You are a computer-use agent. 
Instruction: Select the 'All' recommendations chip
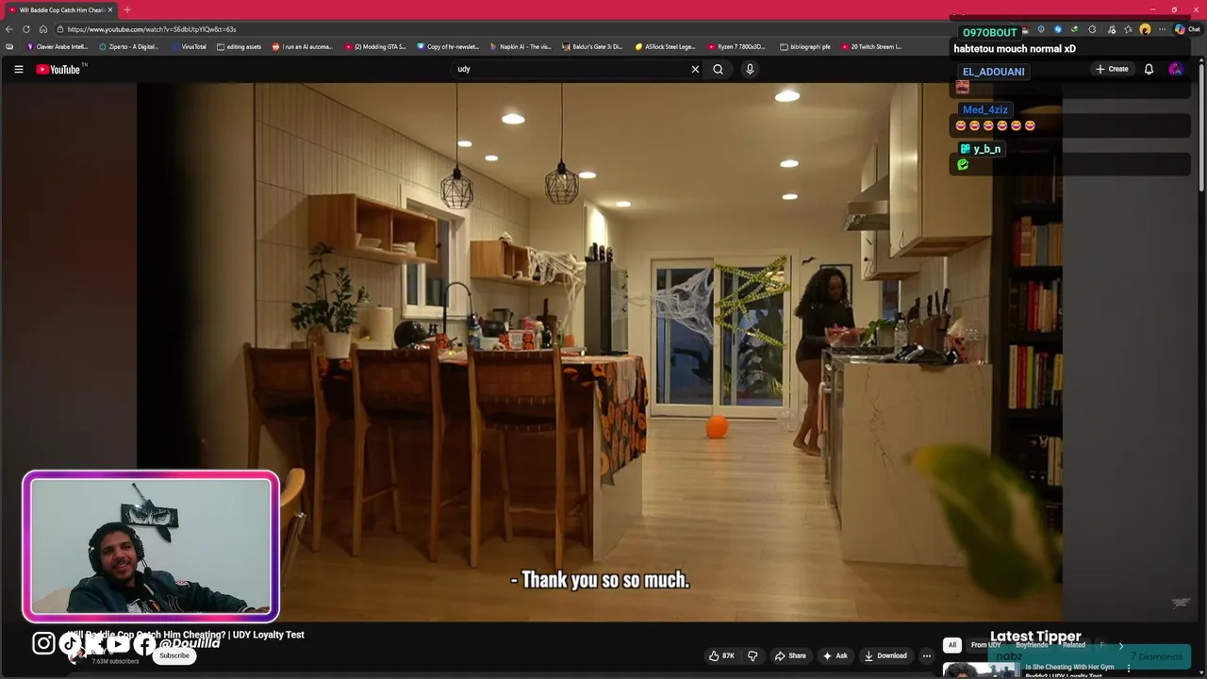pos(952,645)
